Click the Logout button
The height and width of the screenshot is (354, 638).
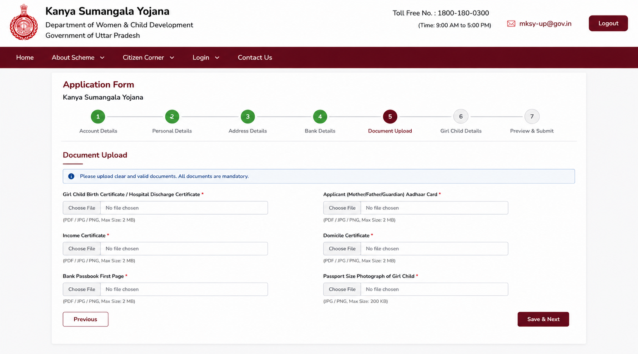click(x=608, y=23)
